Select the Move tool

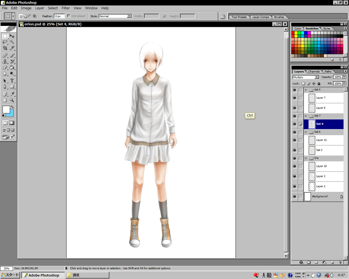click(12, 36)
